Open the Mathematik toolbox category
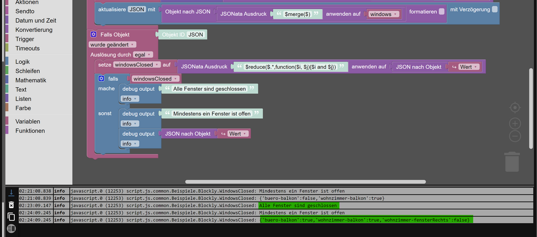Screen dimensions: 537x237 pyautogui.click(x=31, y=80)
